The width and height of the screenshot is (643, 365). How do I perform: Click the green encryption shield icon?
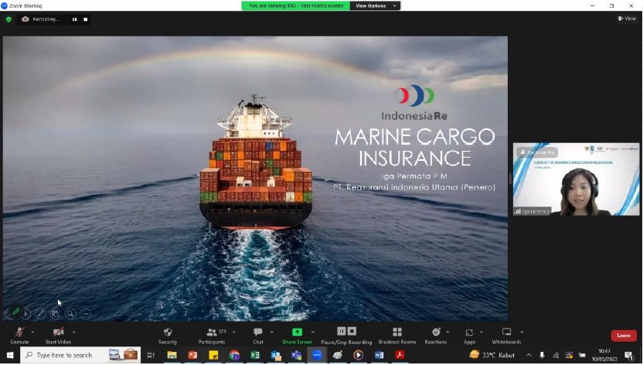[x=9, y=19]
